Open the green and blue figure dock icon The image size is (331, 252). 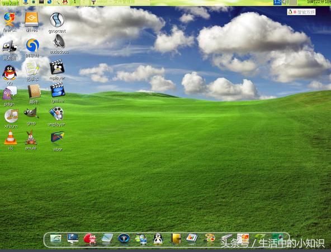(x=141, y=239)
